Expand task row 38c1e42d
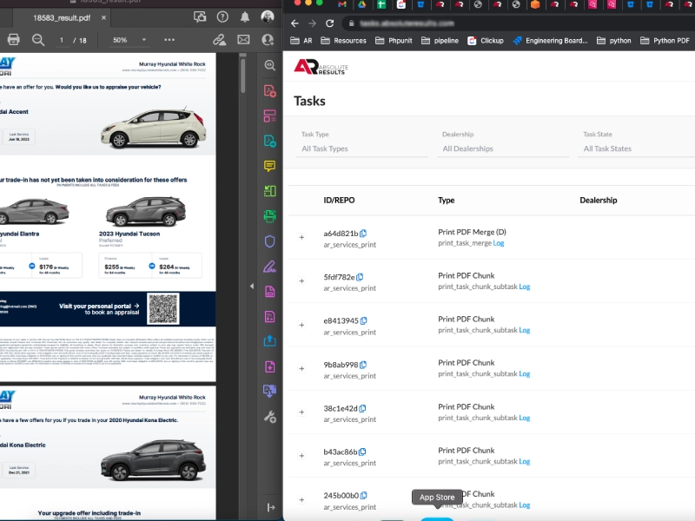Viewport: 695px width, 521px height. point(301,412)
